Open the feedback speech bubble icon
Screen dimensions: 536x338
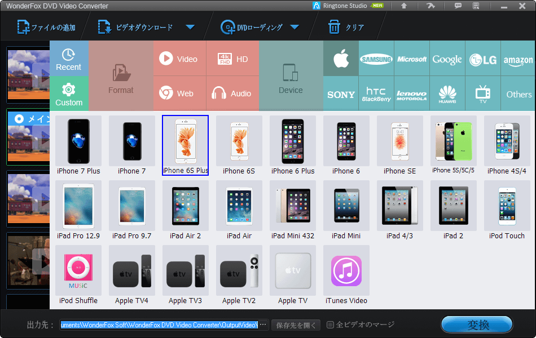coord(458,6)
